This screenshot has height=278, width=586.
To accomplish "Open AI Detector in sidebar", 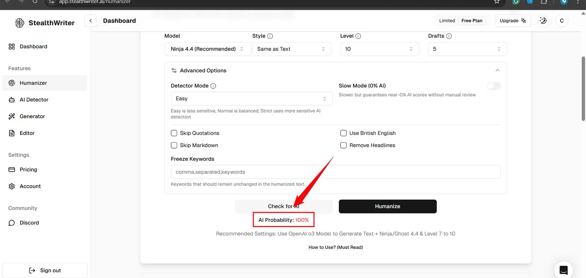I will click(45, 100).
